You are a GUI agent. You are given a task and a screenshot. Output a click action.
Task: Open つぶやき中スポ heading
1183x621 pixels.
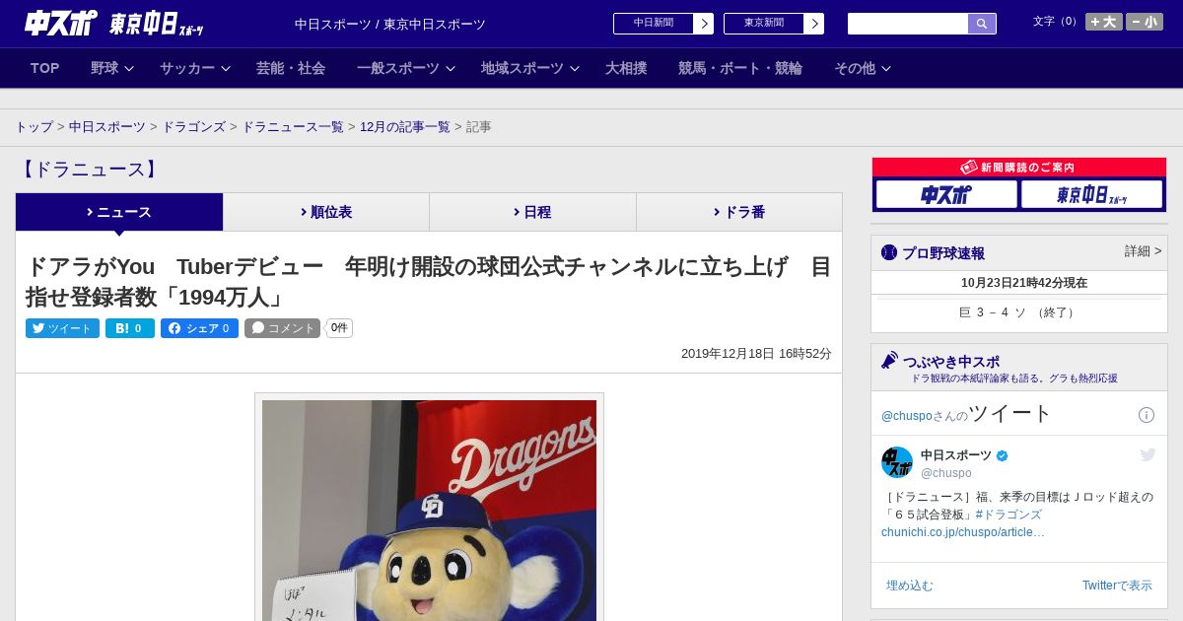(x=950, y=362)
